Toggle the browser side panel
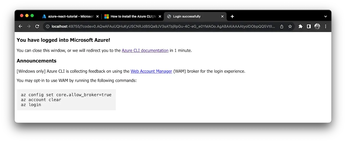Viewport: 346px width, 142px height. (x=309, y=27)
